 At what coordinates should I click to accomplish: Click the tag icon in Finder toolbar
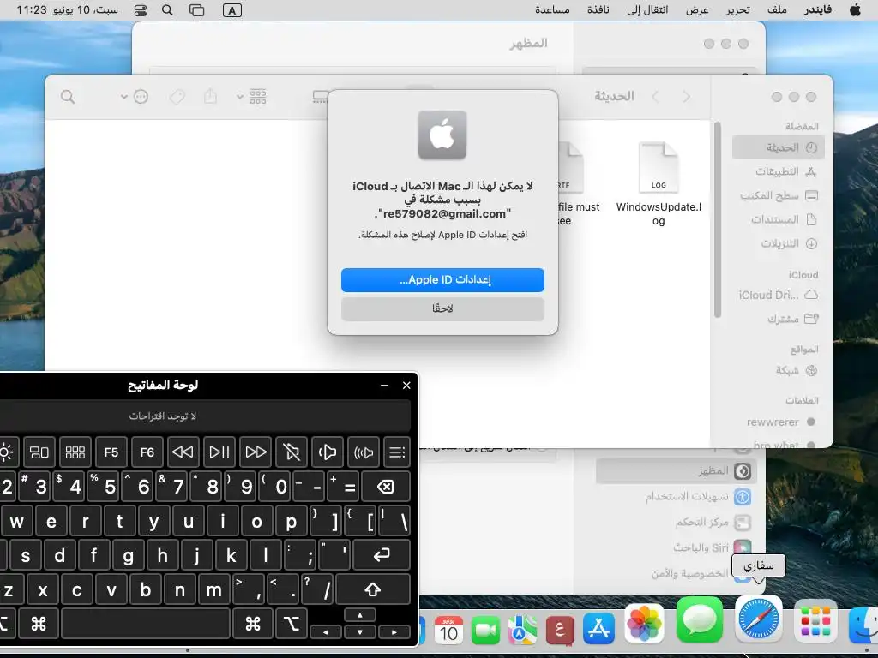coord(177,97)
